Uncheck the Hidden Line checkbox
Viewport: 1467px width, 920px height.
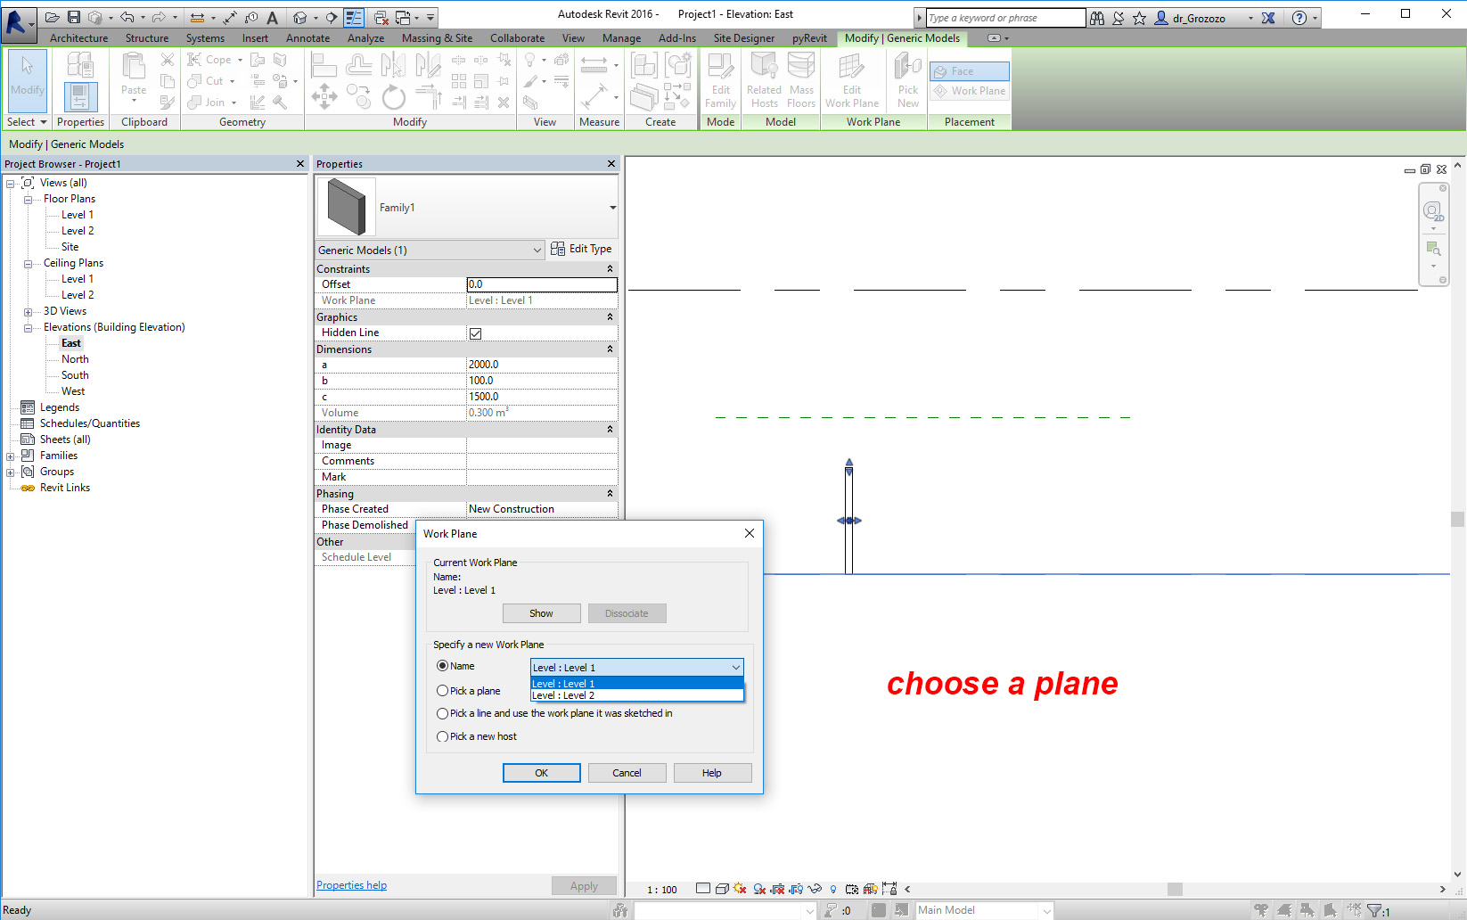[x=476, y=333]
